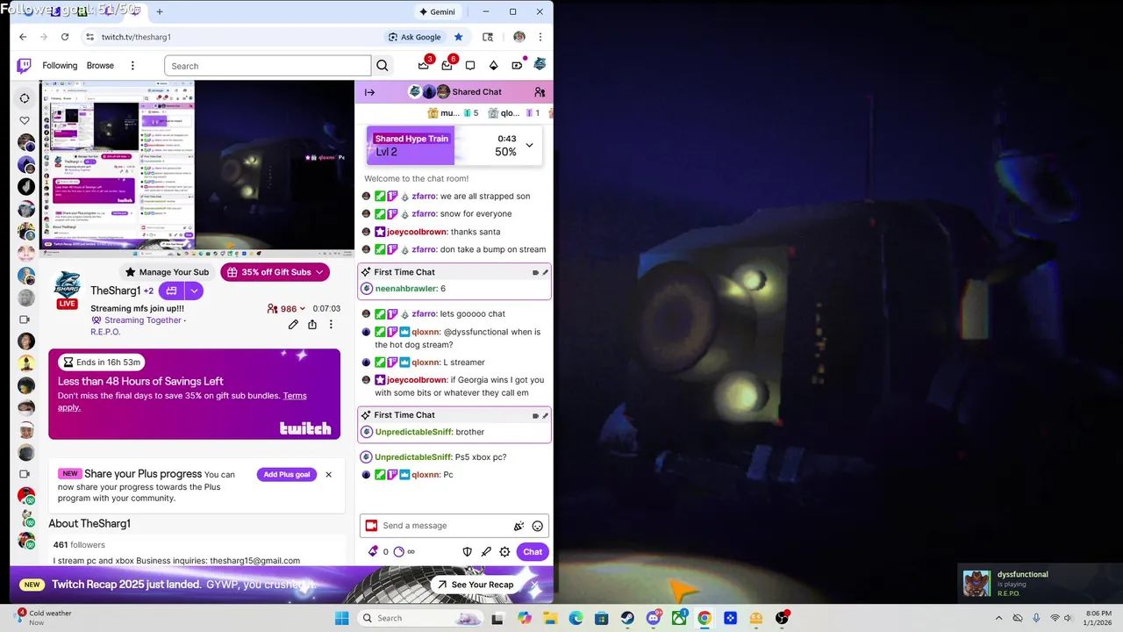Open the Following tab
This screenshot has height=632, width=1123.
point(60,66)
